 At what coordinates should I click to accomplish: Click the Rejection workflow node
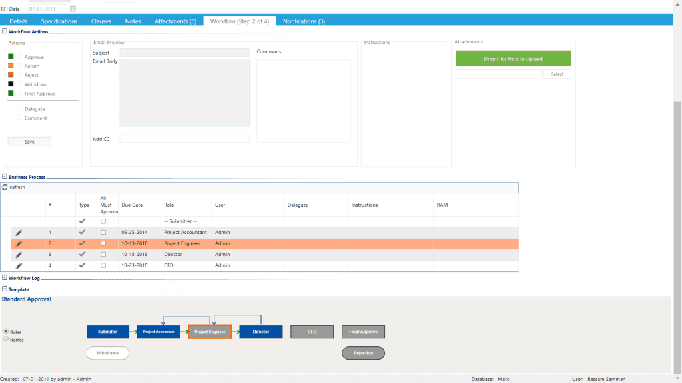coord(363,353)
